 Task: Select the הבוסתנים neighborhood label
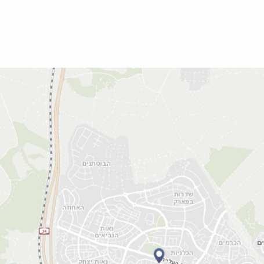click(x=96, y=164)
